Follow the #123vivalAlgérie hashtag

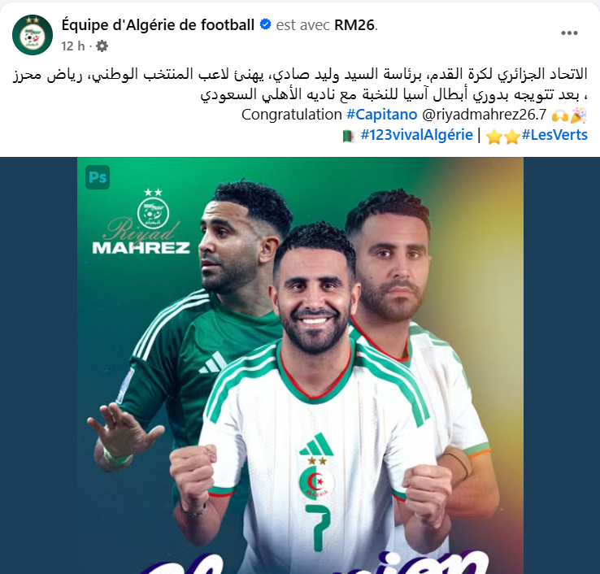click(417, 135)
